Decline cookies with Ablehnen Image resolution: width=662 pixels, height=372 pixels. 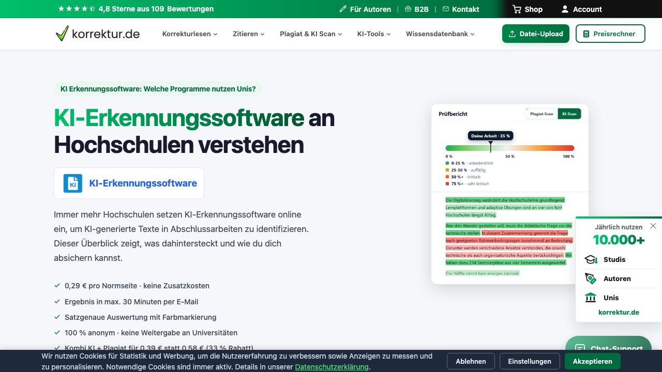pyautogui.click(x=471, y=361)
